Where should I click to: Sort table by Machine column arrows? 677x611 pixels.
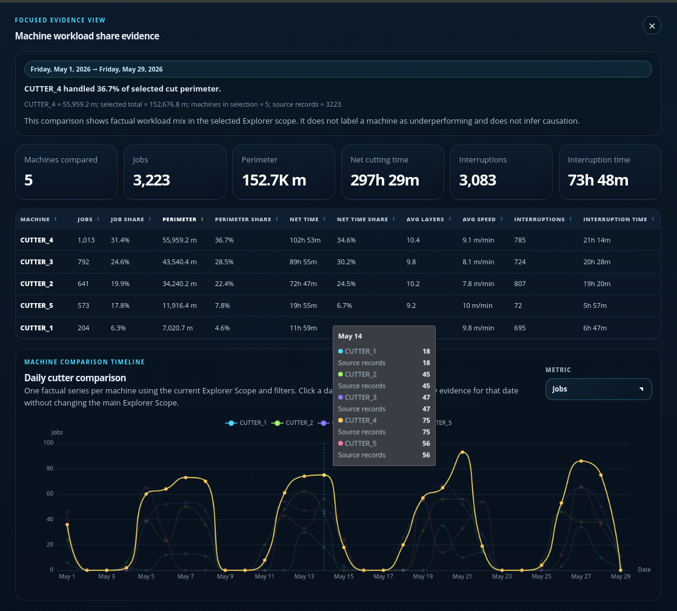[55, 219]
